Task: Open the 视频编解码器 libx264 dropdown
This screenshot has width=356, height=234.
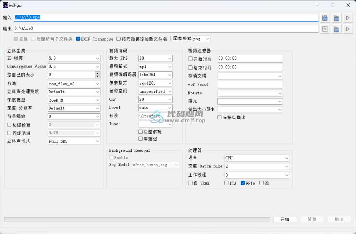Action: point(155,75)
